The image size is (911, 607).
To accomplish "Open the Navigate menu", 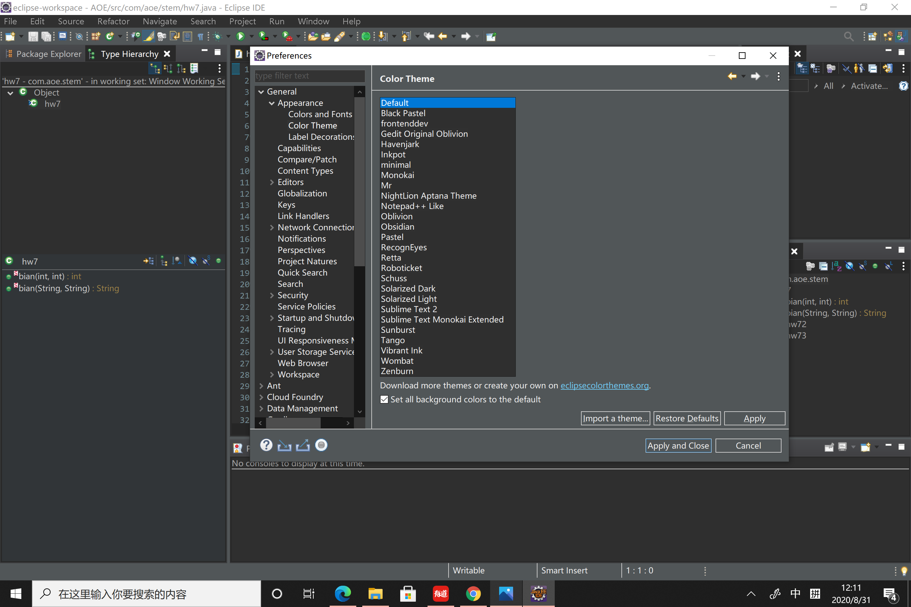I will [159, 21].
